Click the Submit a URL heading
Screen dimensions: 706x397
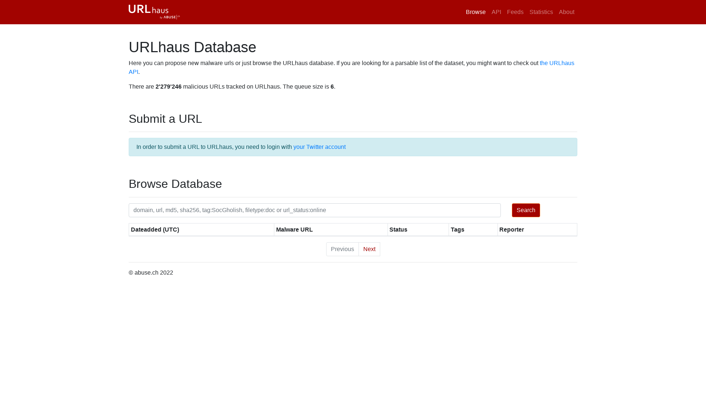pyautogui.click(x=165, y=119)
